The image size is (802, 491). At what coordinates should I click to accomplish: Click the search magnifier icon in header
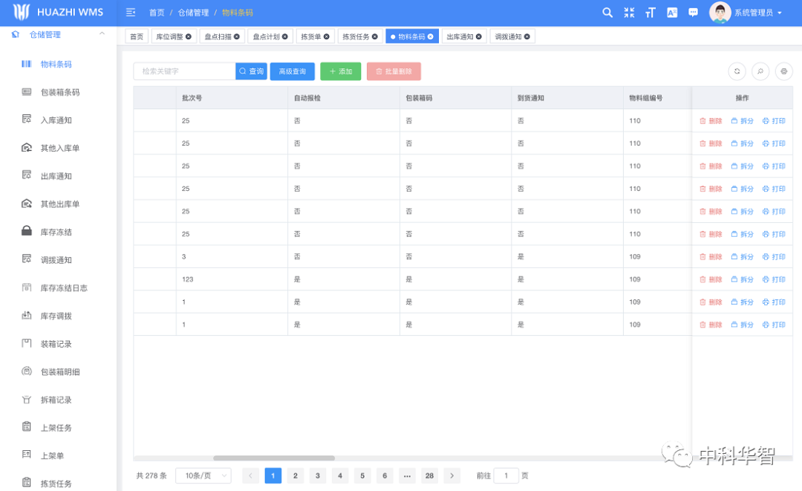[x=607, y=13]
